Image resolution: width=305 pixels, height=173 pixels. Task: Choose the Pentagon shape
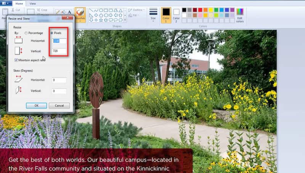(101, 15)
